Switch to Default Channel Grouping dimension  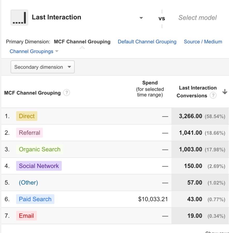point(147,42)
